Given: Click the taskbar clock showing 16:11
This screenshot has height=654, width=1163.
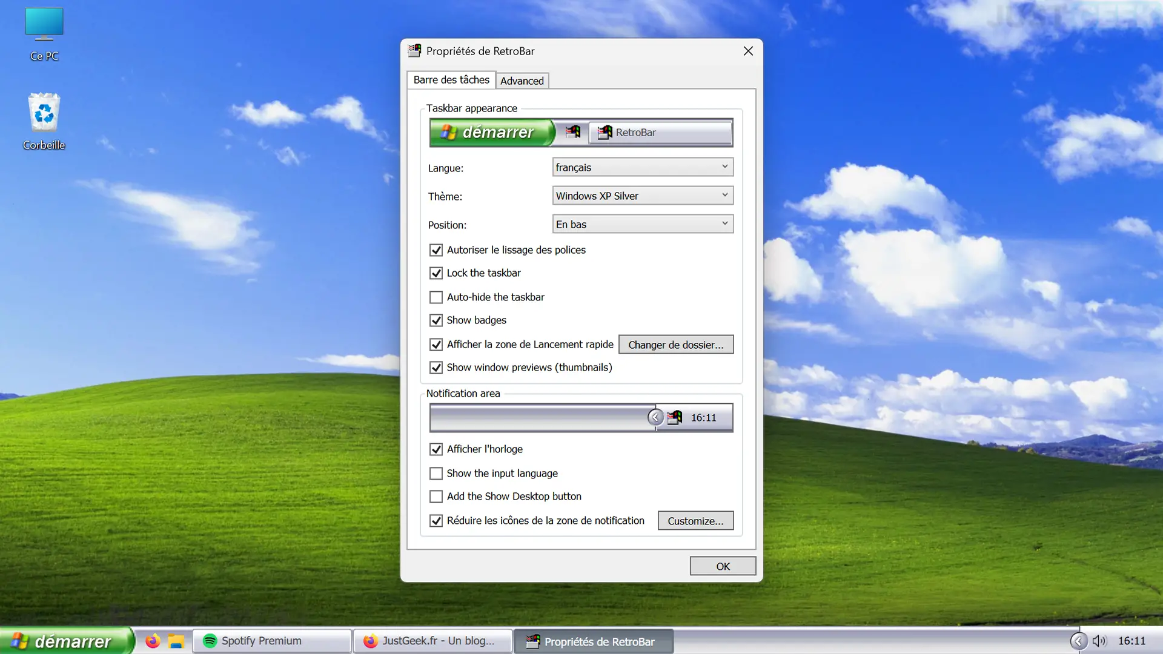Looking at the screenshot, I should tap(1132, 641).
